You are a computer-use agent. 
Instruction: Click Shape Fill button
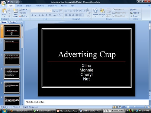click(118, 10)
